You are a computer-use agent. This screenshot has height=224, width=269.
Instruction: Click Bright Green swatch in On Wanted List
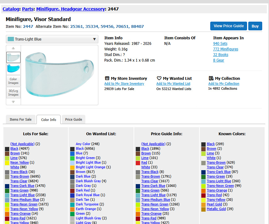[72, 158]
